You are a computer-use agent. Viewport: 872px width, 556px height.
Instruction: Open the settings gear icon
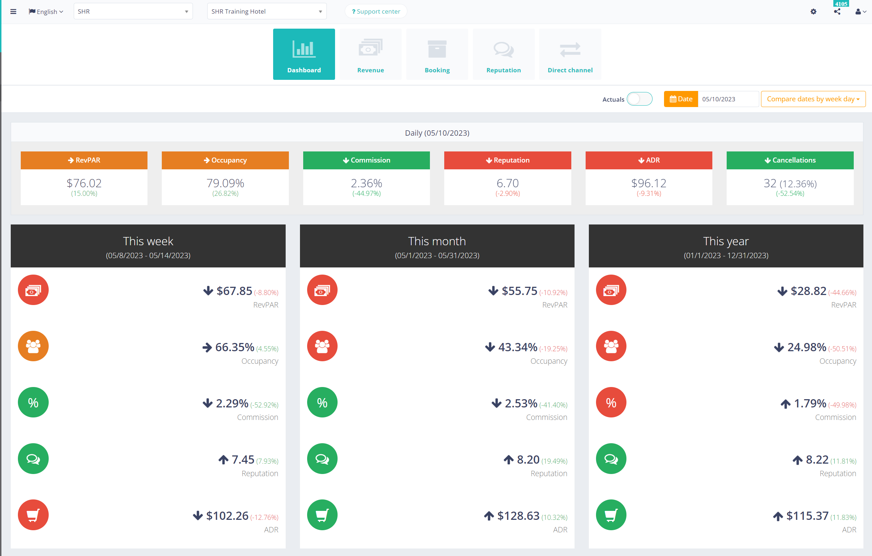click(813, 11)
